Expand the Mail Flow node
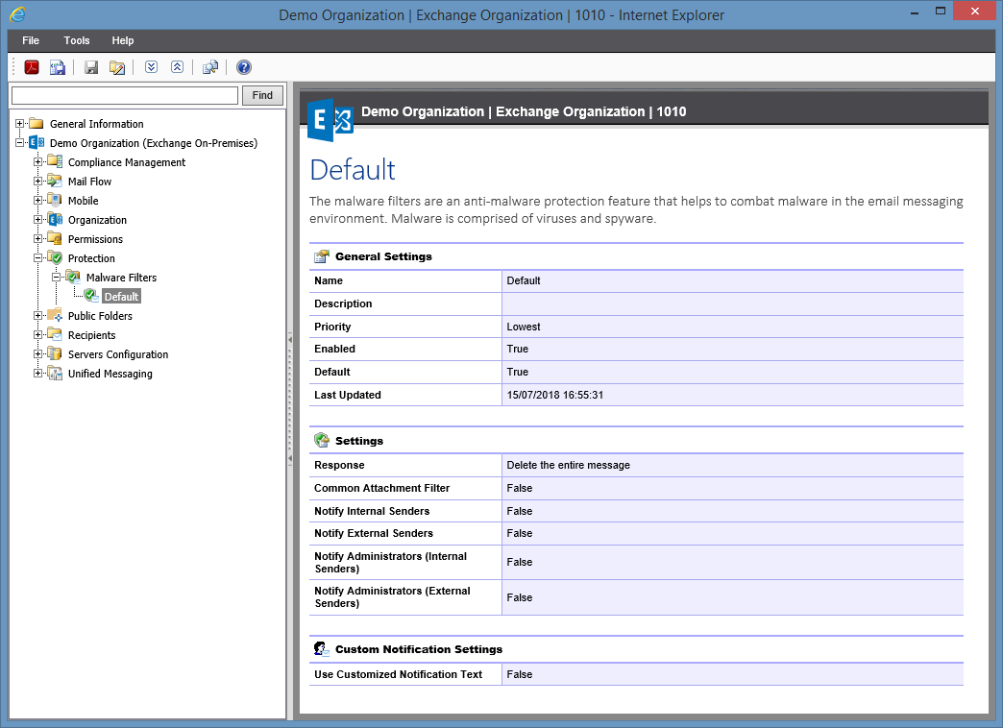Viewport: 1003px width, 728px height. (x=37, y=182)
